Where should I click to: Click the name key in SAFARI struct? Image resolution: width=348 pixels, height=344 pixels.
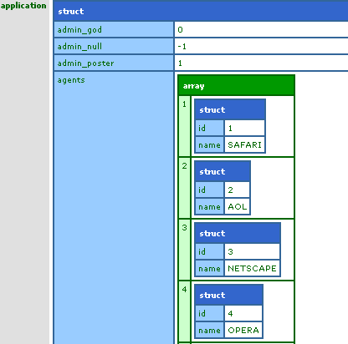click(x=210, y=144)
